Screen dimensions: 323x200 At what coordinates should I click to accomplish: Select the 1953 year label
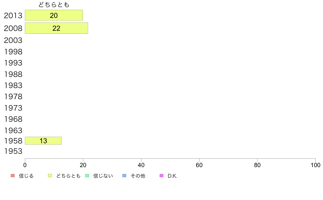click(x=13, y=151)
